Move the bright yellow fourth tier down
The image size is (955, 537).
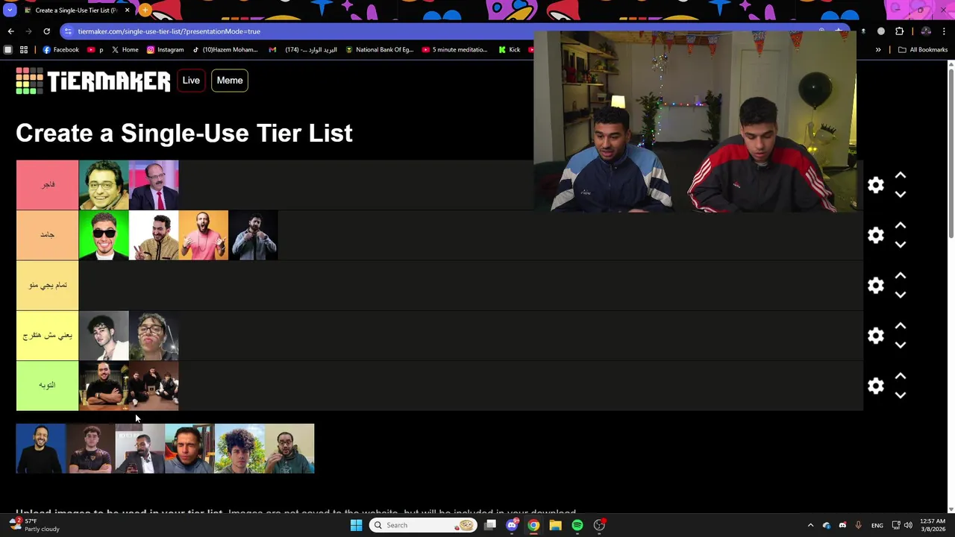tap(901, 345)
